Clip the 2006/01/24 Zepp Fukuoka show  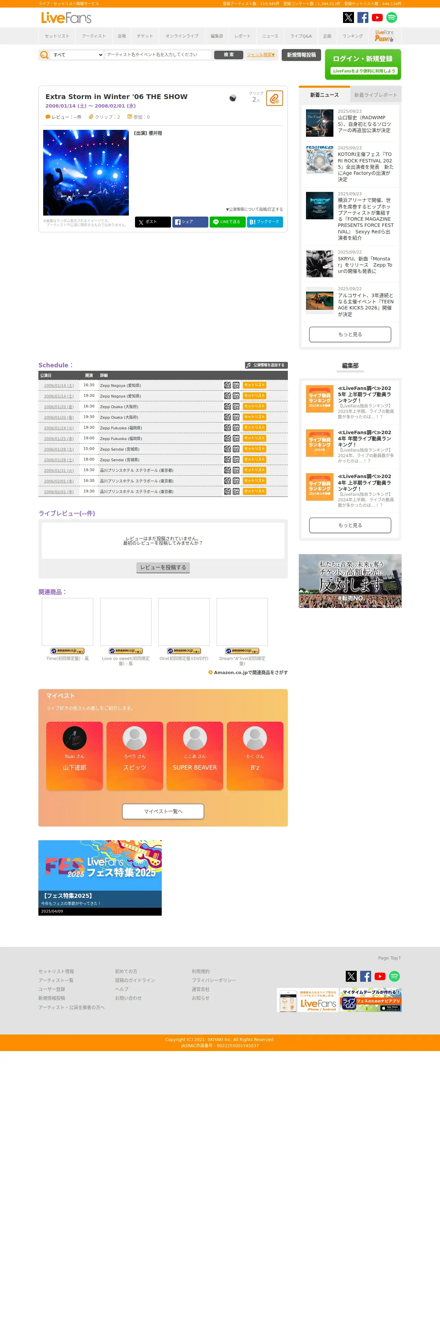coord(228,428)
